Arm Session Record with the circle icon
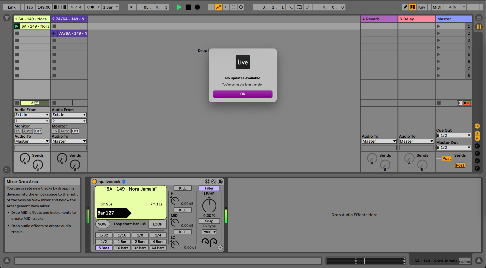Screen dimensions: 486x268 coord(198,7)
